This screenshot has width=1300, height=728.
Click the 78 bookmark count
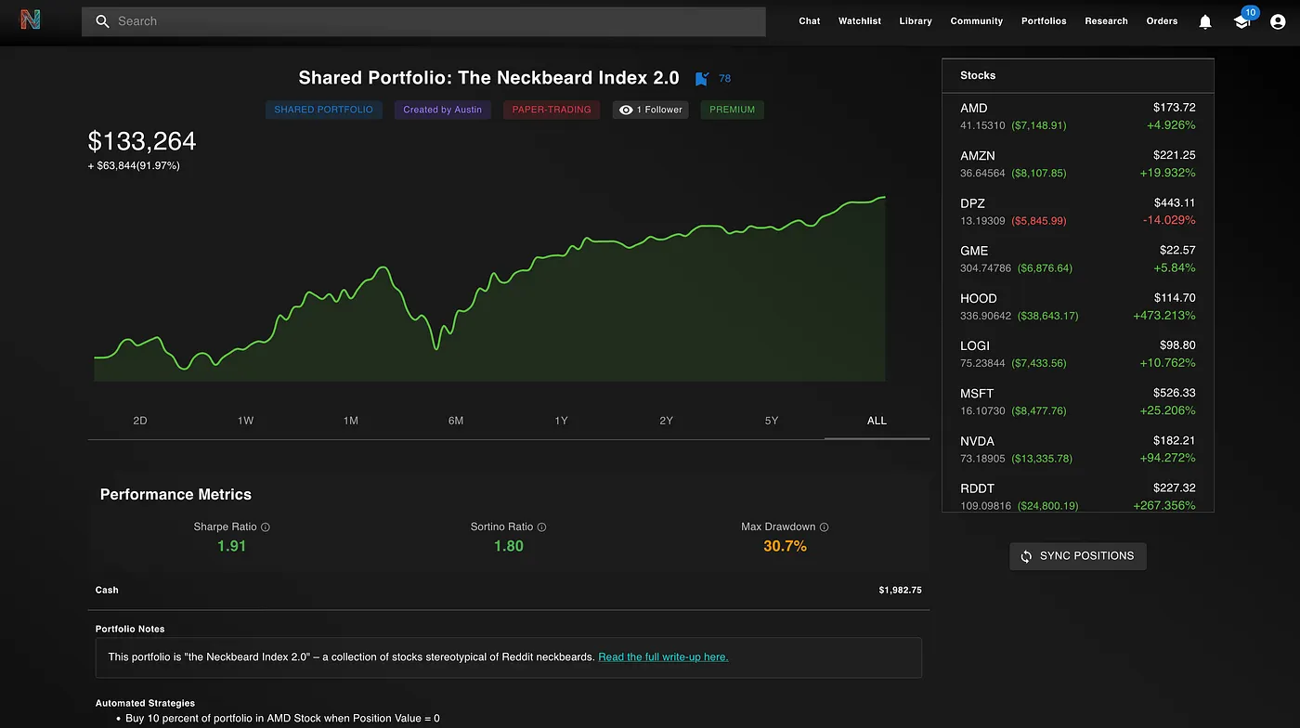(x=725, y=79)
